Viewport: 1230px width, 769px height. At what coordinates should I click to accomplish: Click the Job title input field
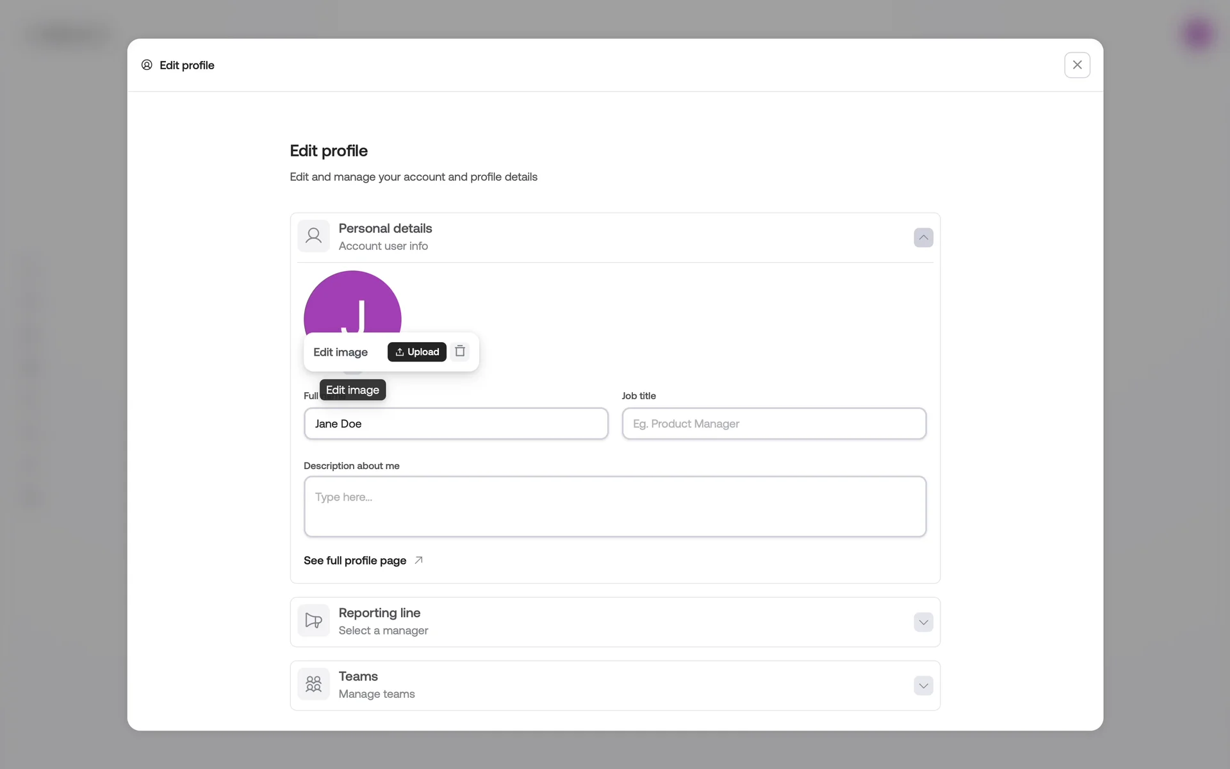click(773, 424)
